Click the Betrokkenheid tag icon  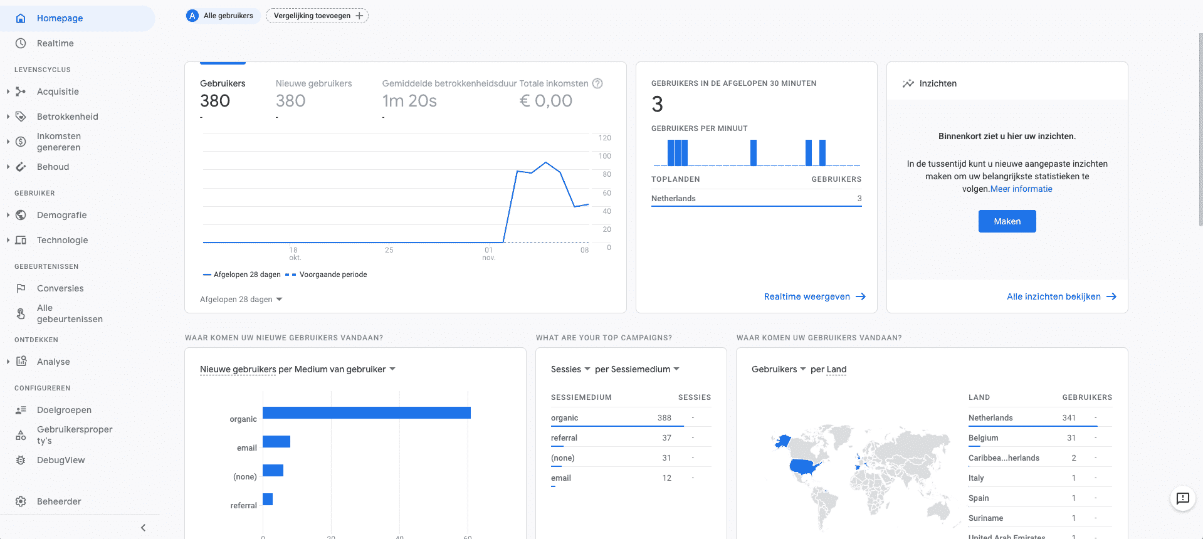pyautogui.click(x=21, y=117)
